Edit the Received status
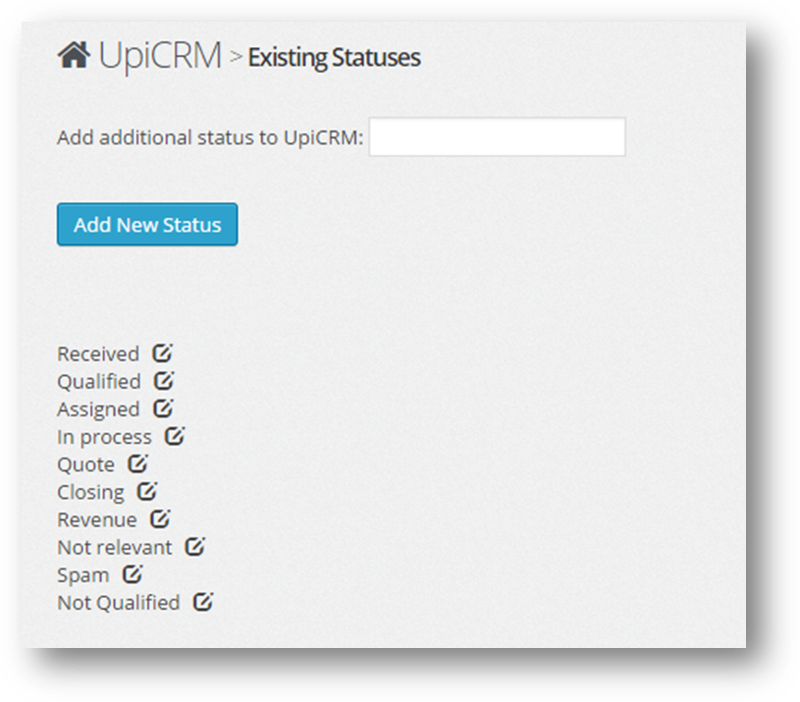The image size is (800, 702). click(163, 353)
